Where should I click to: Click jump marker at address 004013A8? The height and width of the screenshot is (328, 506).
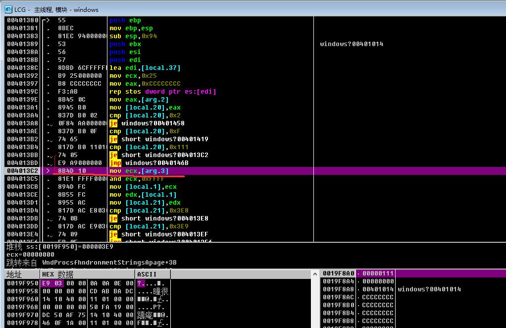click(x=50, y=124)
